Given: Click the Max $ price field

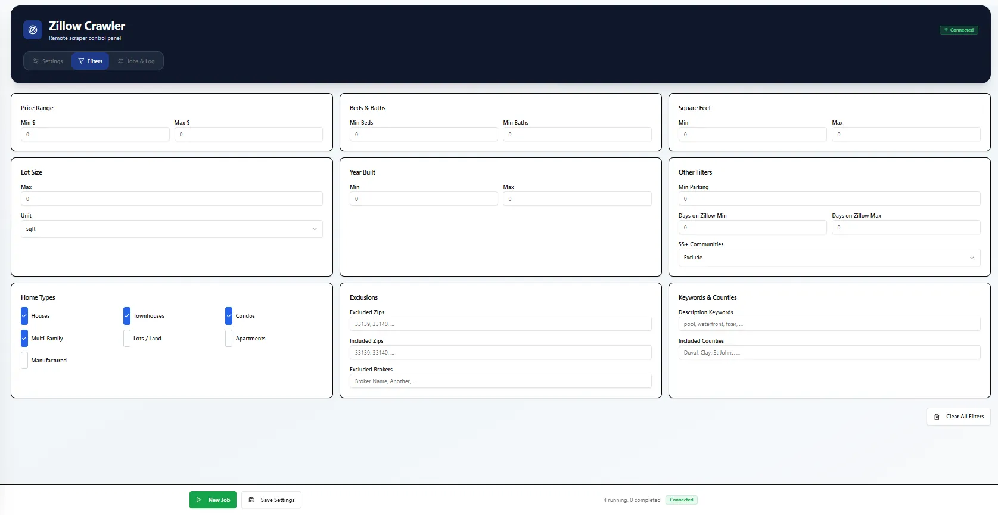Looking at the screenshot, I should (248, 134).
